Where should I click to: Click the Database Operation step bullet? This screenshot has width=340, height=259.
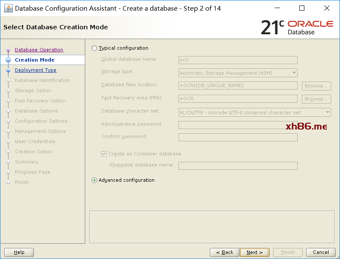(8, 50)
